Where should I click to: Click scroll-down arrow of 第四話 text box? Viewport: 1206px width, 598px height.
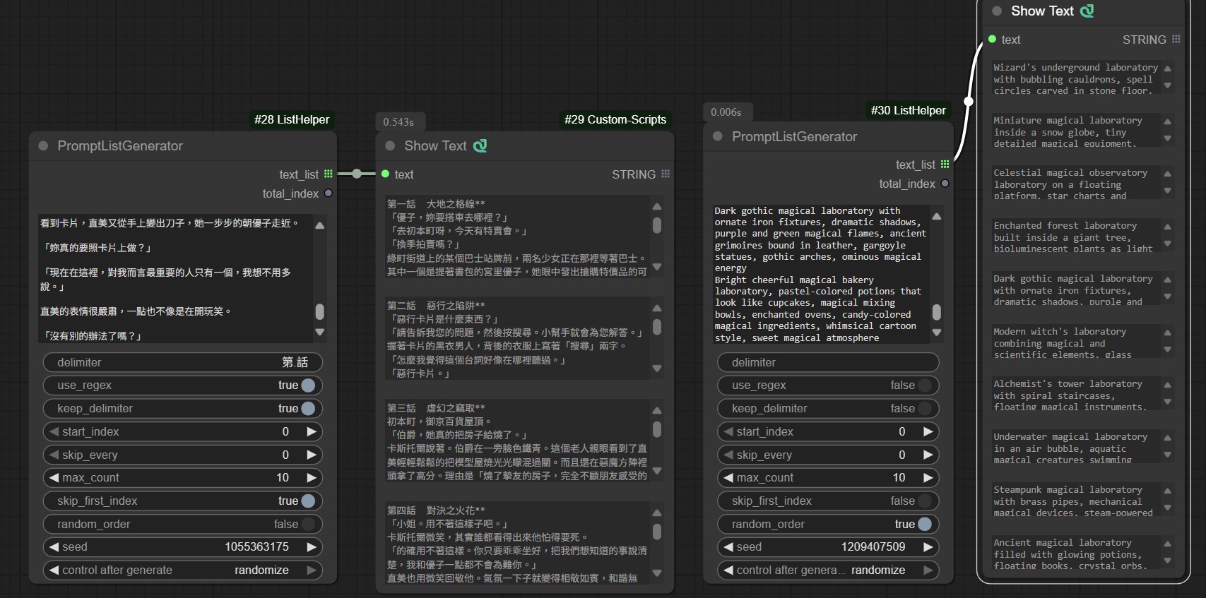pos(657,573)
